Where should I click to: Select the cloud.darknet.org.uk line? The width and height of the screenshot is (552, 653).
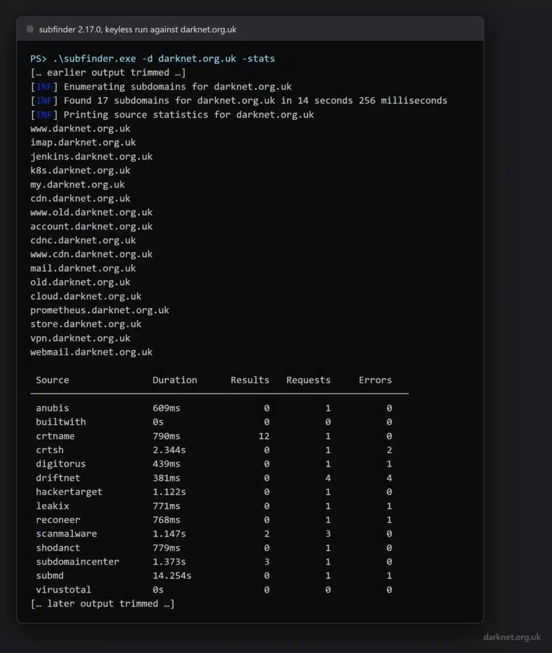click(x=86, y=296)
